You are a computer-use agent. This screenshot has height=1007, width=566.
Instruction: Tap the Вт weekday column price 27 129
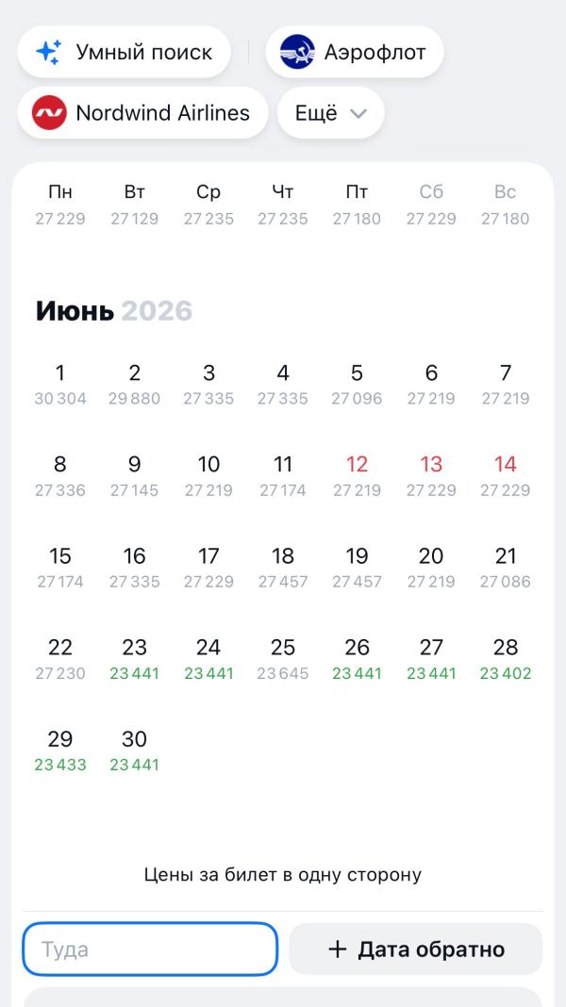tap(134, 219)
